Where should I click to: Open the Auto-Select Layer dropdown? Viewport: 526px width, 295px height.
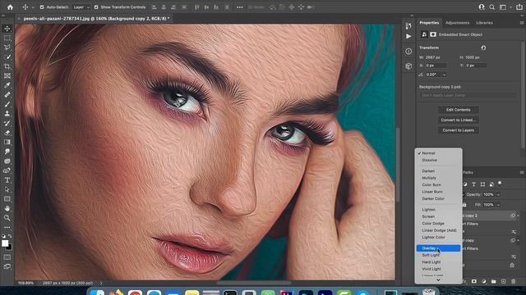click(81, 7)
